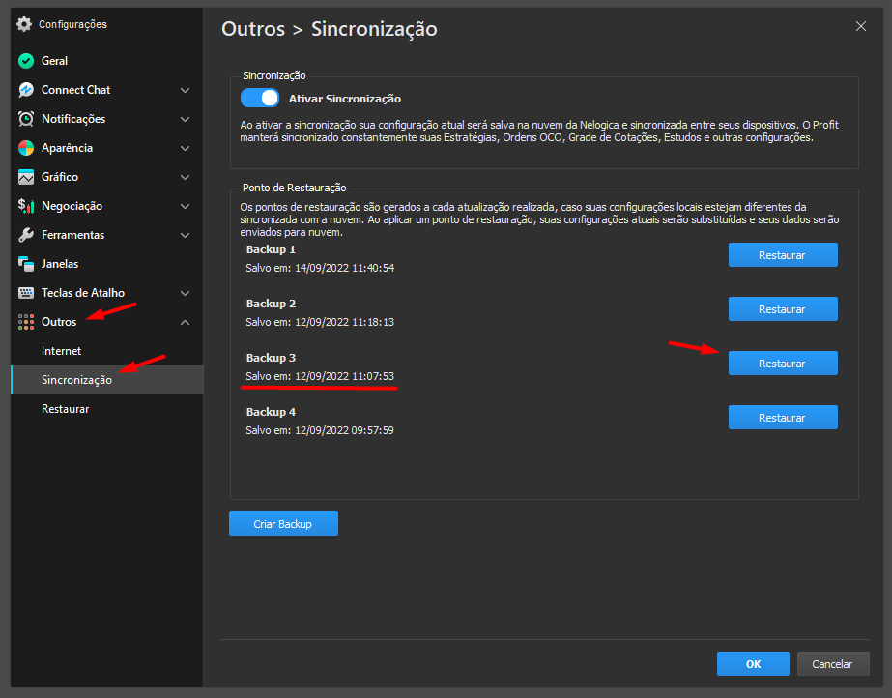The width and height of the screenshot is (892, 698).
Task: Click the text 'Salvo em: 14/09/2022 11:40:54'
Action: pos(320,268)
